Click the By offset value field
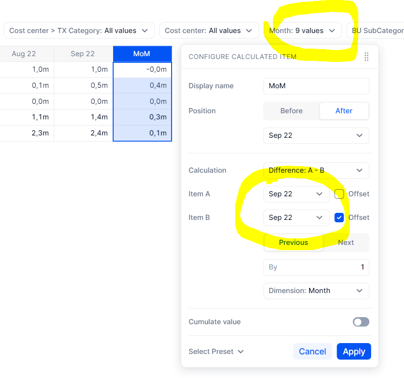The image size is (404, 378). 316,268
